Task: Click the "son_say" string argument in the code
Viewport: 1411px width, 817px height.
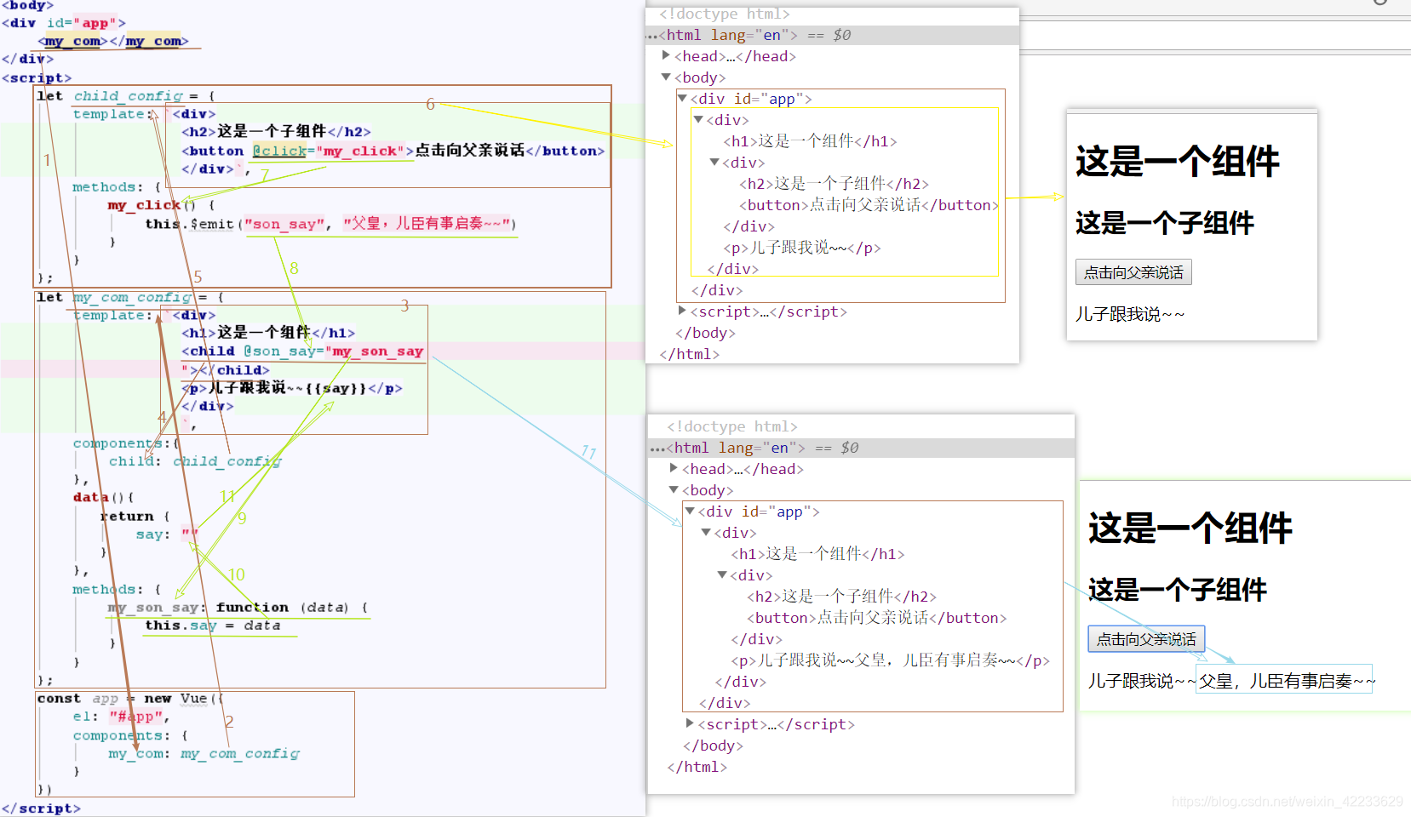Action: click(x=284, y=224)
